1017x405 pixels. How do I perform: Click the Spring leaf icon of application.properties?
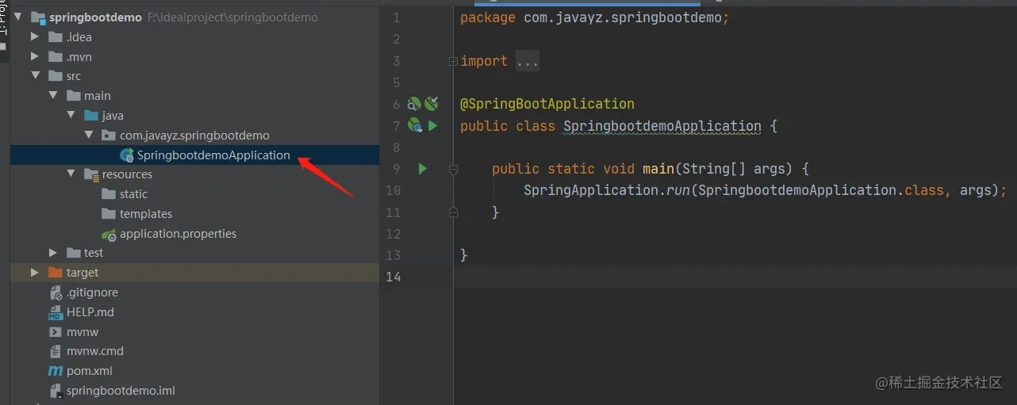109,234
